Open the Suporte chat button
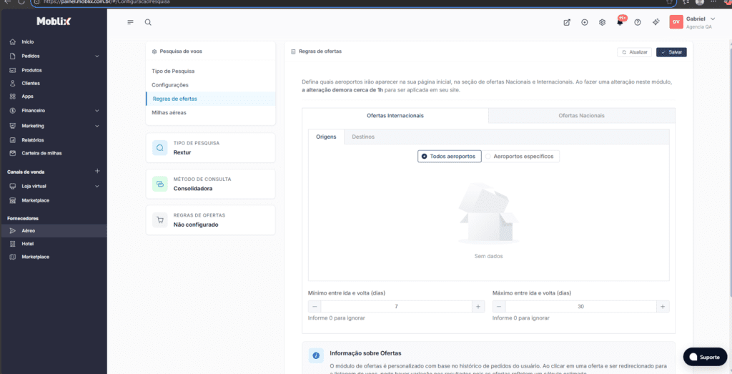 click(x=704, y=357)
